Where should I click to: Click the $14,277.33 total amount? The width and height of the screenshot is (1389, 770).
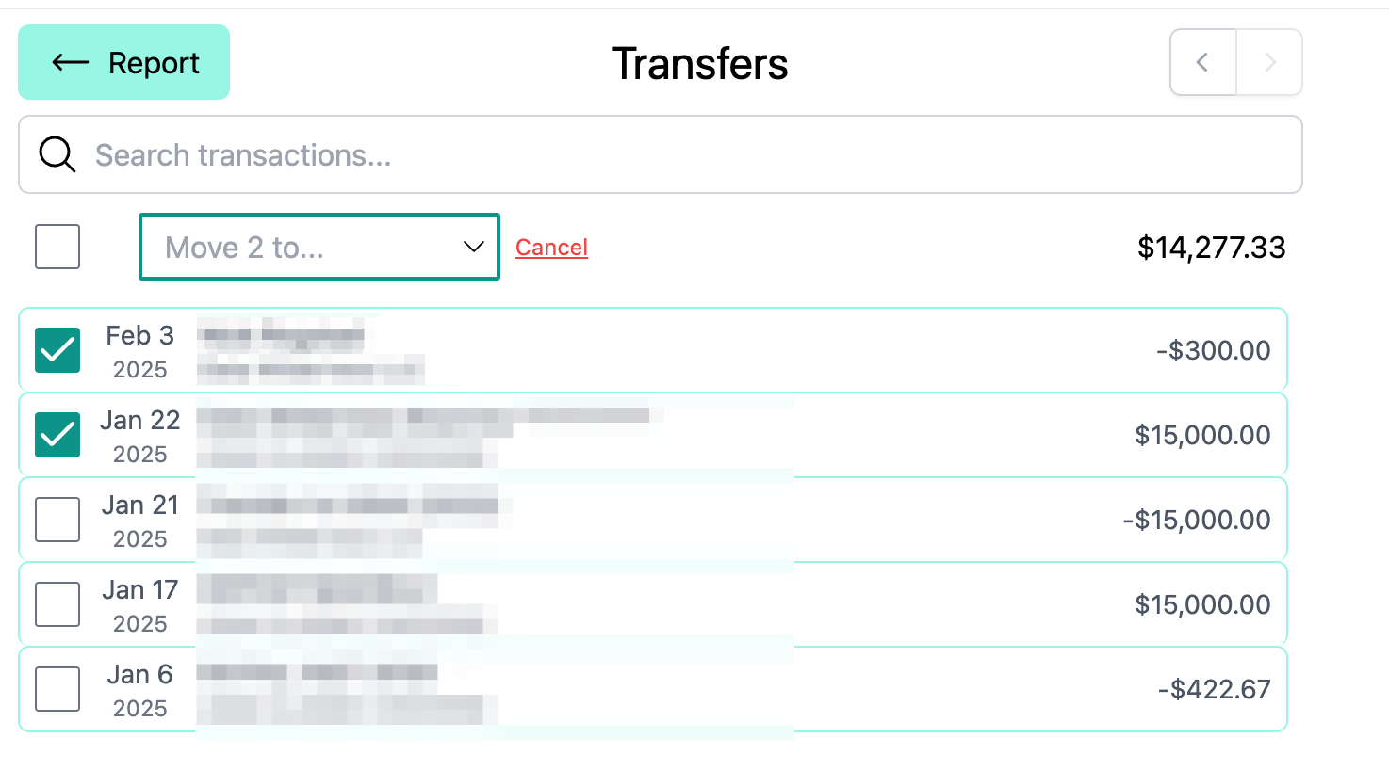click(x=1211, y=248)
